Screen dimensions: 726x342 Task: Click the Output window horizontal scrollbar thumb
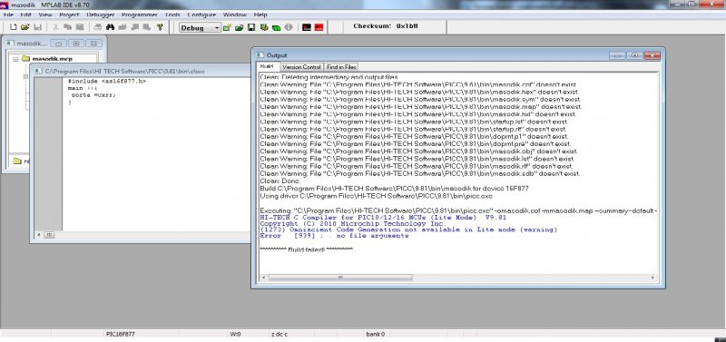pyautogui.click(x=340, y=278)
